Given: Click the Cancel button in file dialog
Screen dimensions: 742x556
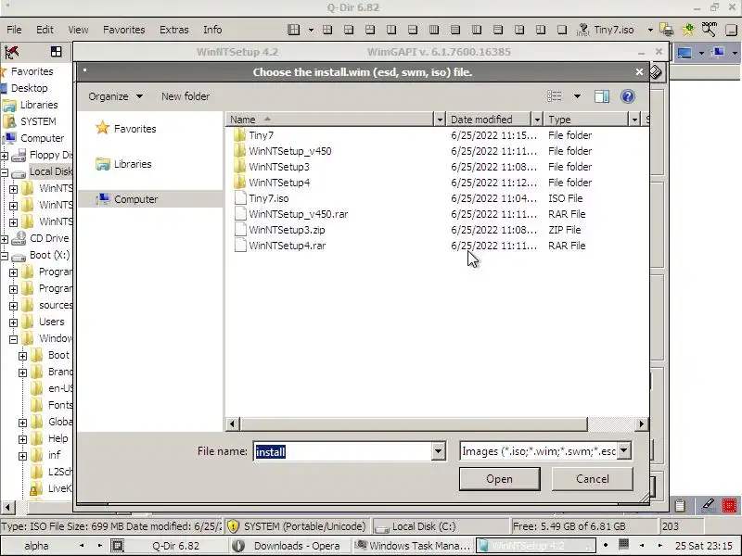Looking at the screenshot, I should click(x=592, y=479).
